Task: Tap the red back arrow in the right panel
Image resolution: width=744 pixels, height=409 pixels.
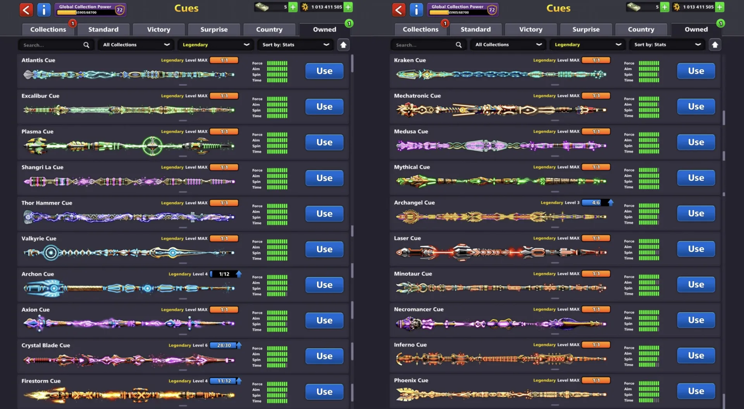Action: (x=399, y=10)
